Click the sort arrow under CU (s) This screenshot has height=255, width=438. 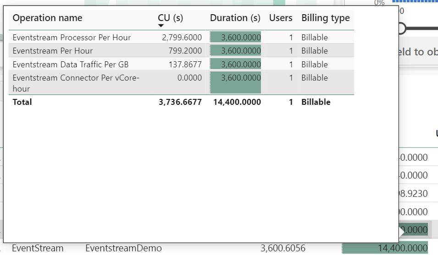click(161, 26)
